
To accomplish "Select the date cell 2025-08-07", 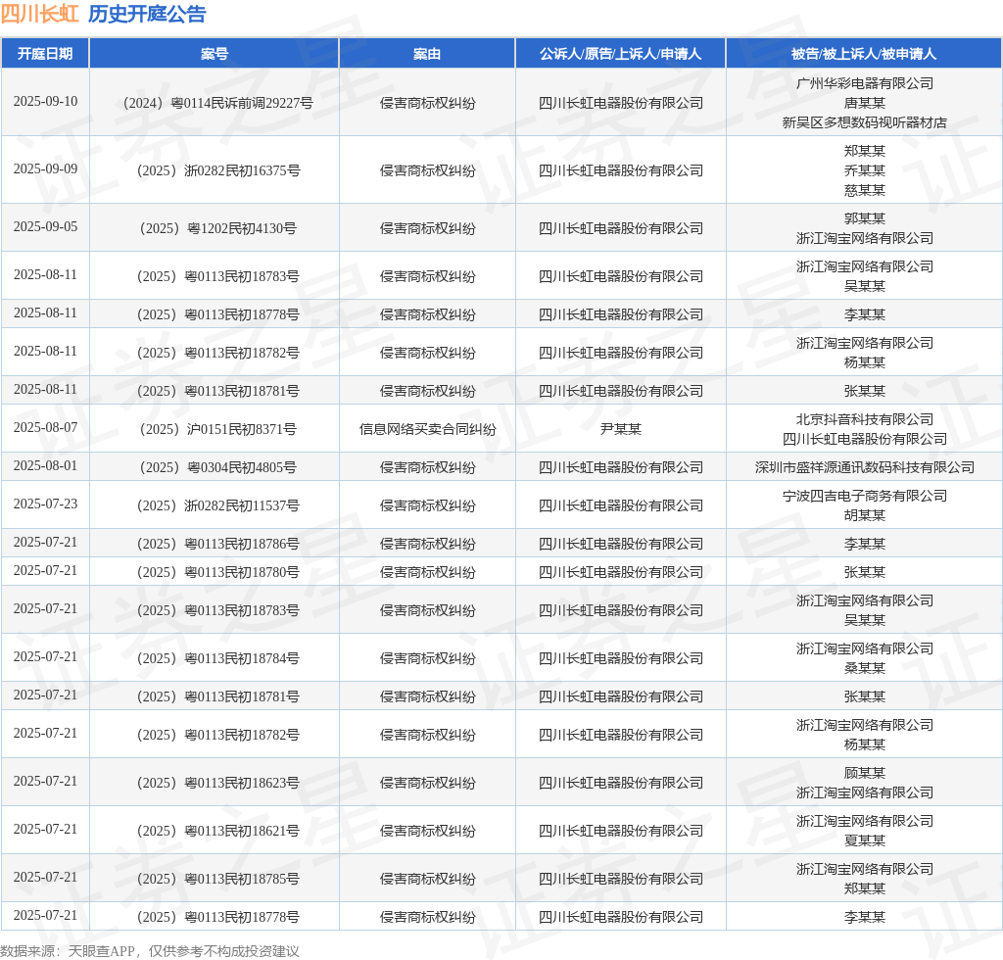I will click(45, 427).
